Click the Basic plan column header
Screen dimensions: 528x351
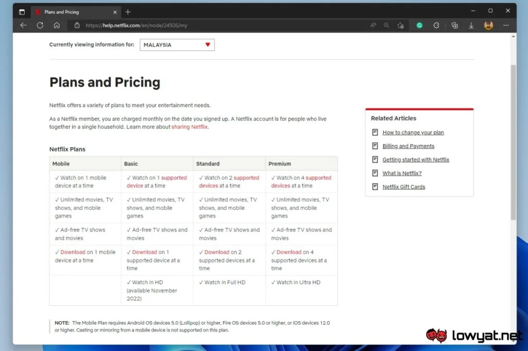157,164
